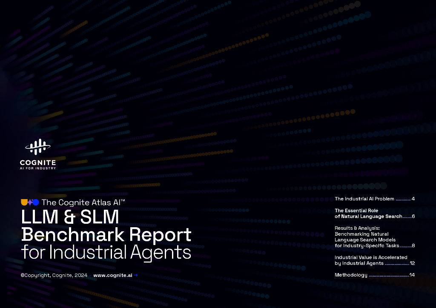Click the Atlas AI shapes icon
Image resolution: width=436 pixels, height=308 pixels.
30,202
